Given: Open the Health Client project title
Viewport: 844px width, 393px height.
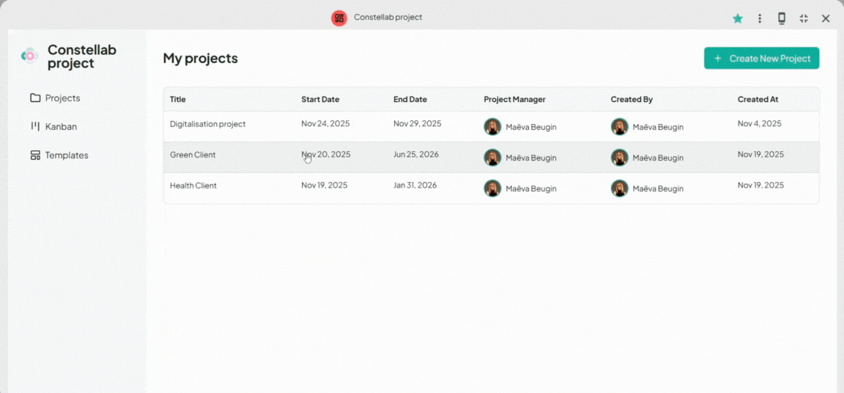Looking at the screenshot, I should (x=193, y=186).
